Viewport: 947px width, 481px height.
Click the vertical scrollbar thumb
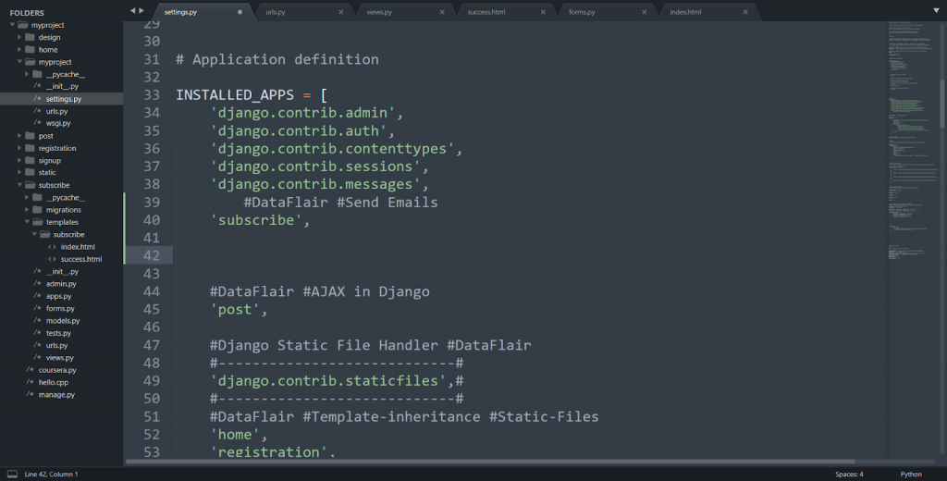(941, 104)
